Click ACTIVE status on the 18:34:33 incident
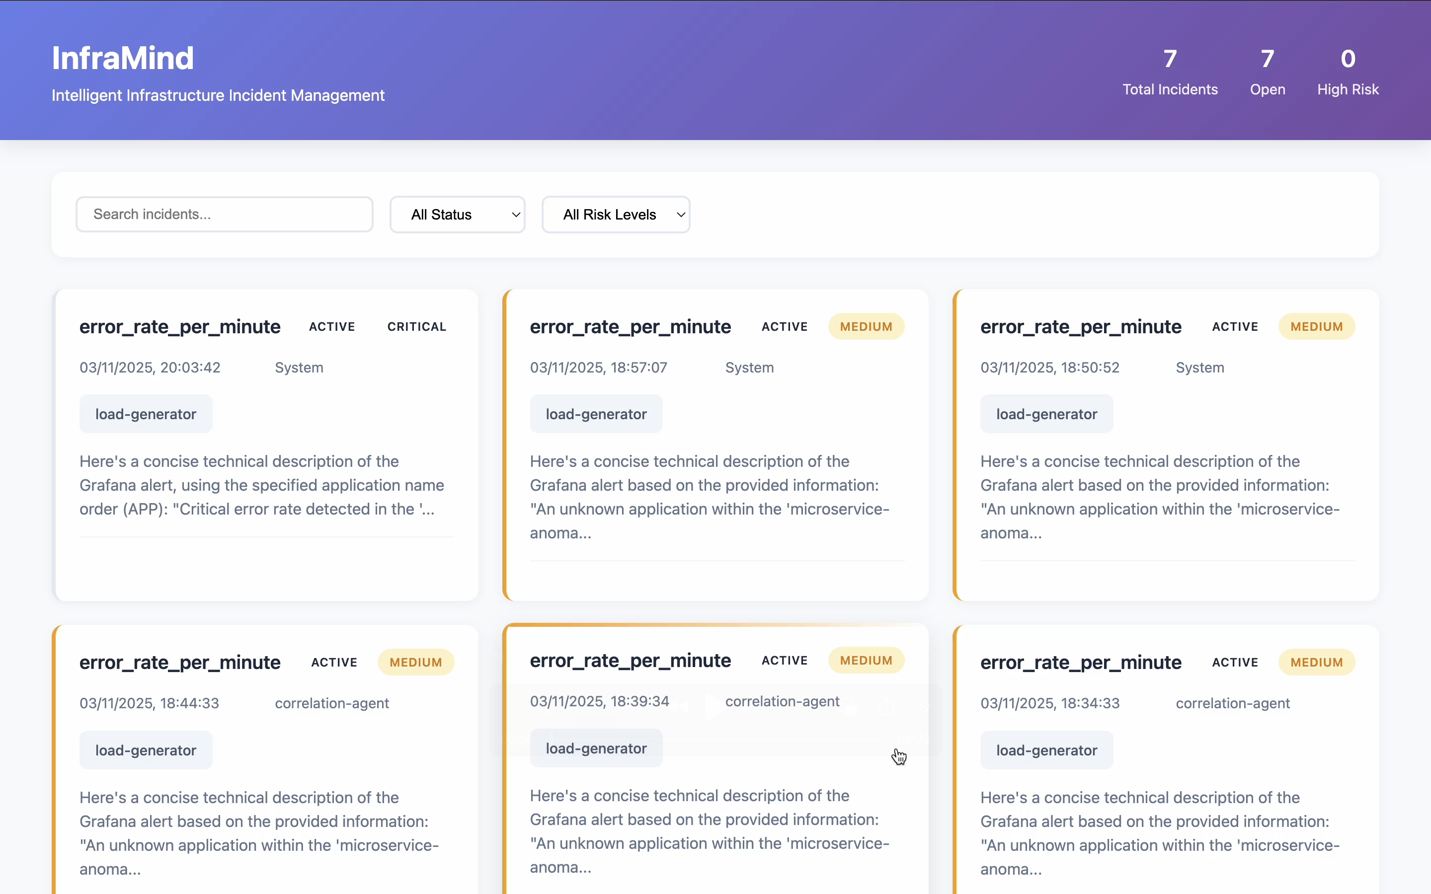The image size is (1431, 894). pos(1235,663)
